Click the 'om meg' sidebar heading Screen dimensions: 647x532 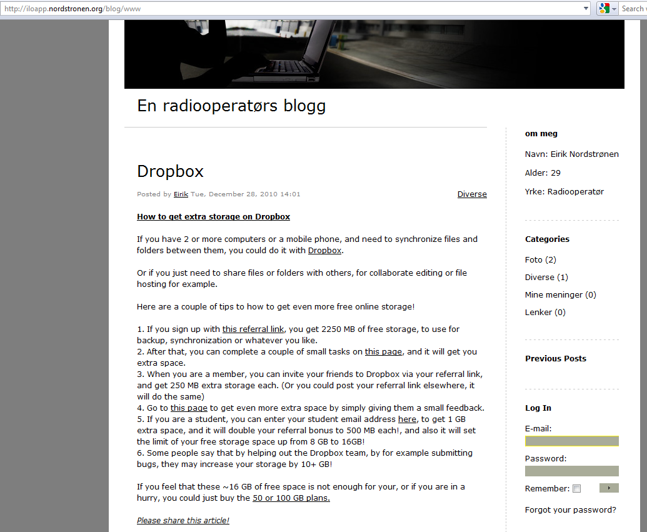coord(541,134)
